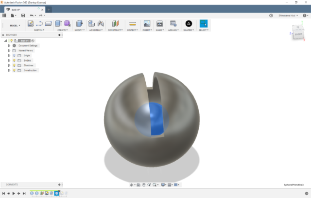Open the INSERT menu
311x198 pixels.
coord(147,30)
